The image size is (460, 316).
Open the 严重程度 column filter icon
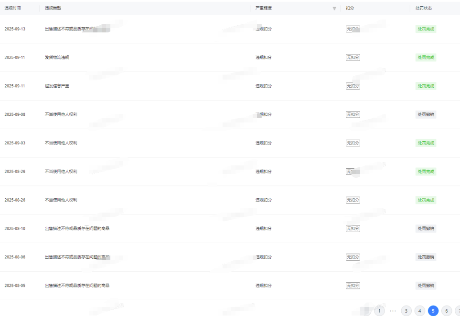[334, 9]
